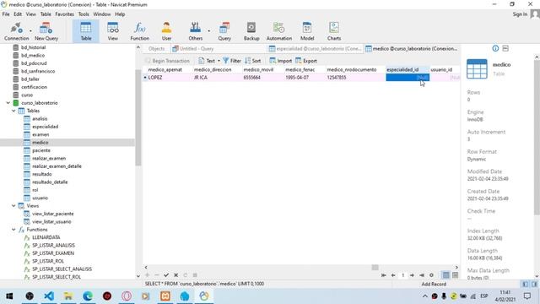The image size is (540, 304).
Task: Open the Help menu
Action: tap(120, 14)
